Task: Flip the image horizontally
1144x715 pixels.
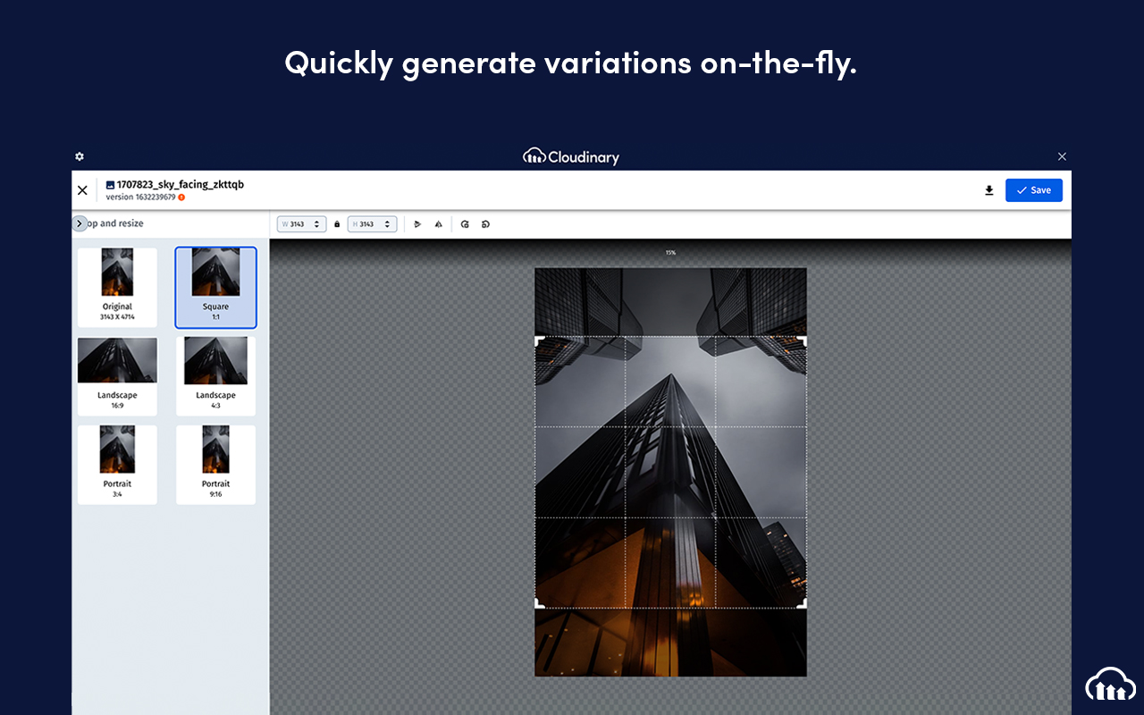Action: pyautogui.click(x=439, y=224)
